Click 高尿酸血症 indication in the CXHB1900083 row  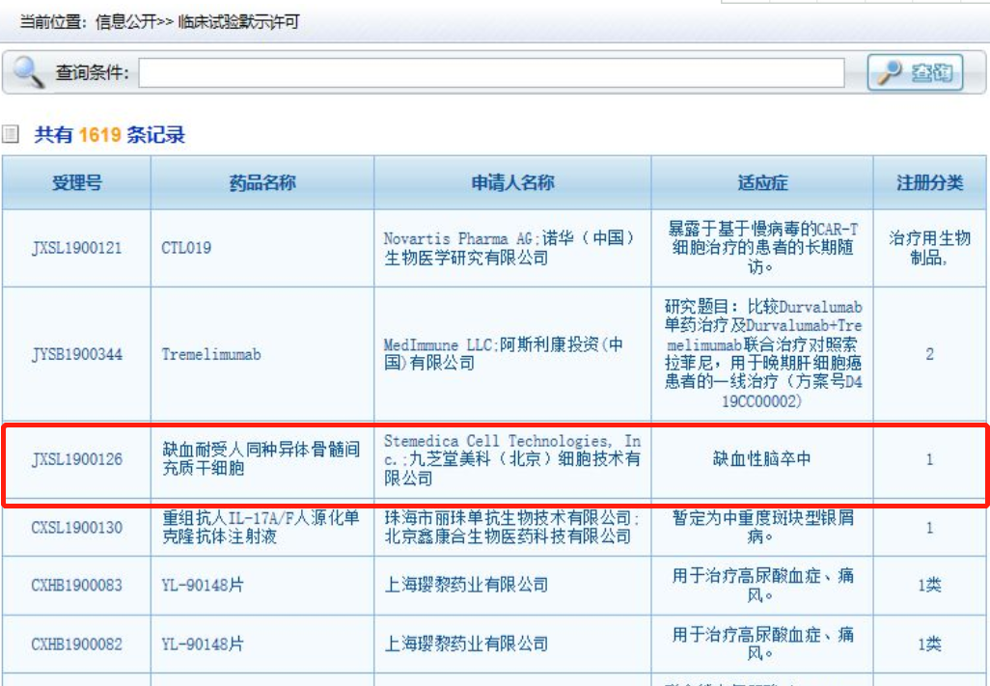coord(762,585)
